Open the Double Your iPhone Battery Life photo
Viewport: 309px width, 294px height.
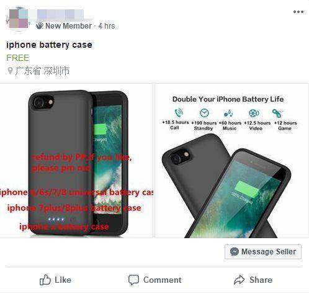(x=232, y=161)
